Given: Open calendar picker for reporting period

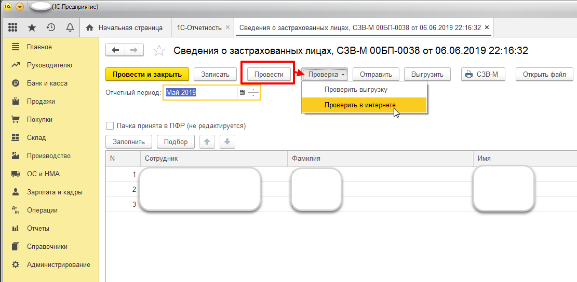Looking at the screenshot, I should click(x=241, y=93).
